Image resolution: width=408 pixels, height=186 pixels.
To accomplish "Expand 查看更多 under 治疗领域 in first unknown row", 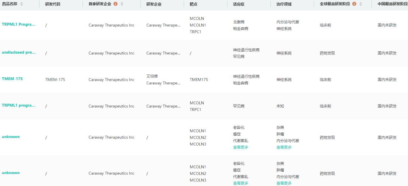I will tap(284, 147).
